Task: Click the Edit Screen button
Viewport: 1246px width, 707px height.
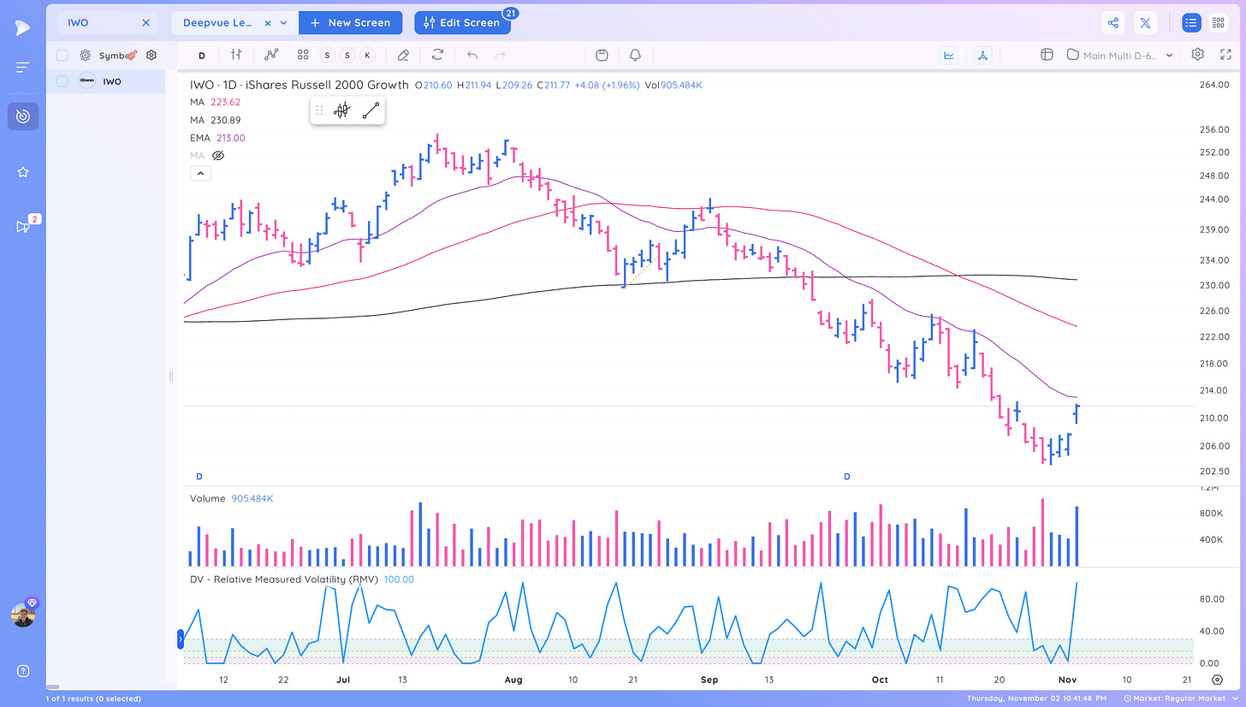Action: tap(462, 23)
